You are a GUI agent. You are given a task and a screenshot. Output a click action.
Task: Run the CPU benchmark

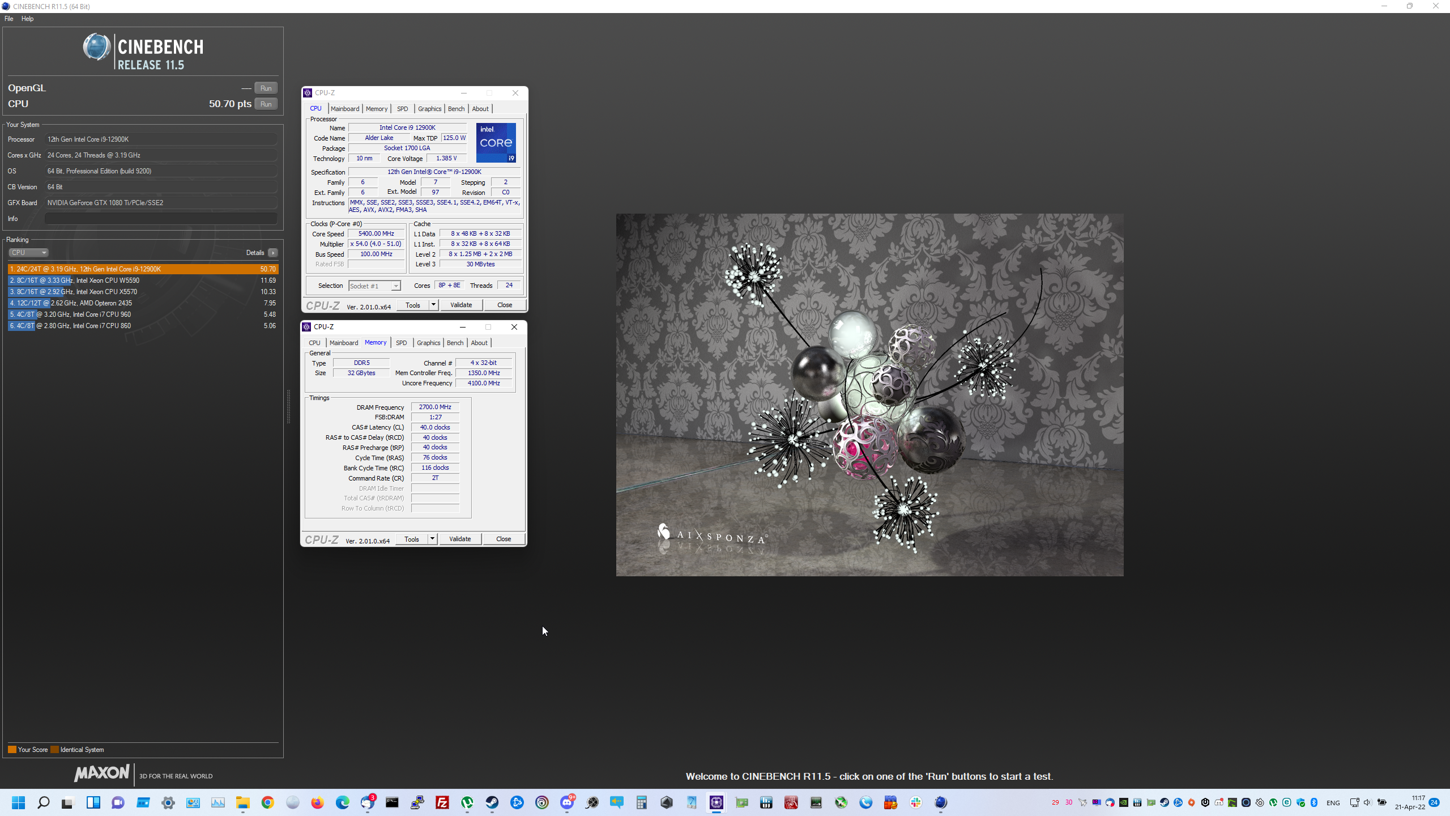click(266, 104)
